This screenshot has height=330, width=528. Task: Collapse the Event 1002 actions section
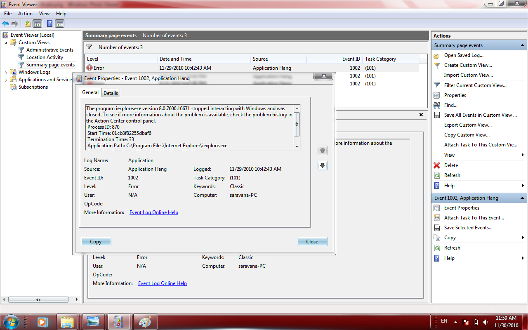click(x=522, y=198)
